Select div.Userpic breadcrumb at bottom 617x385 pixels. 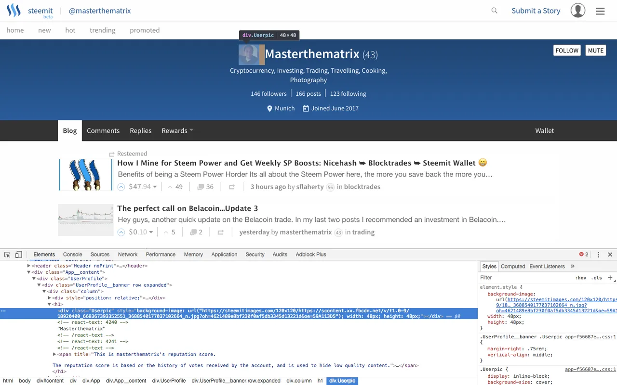tap(342, 381)
